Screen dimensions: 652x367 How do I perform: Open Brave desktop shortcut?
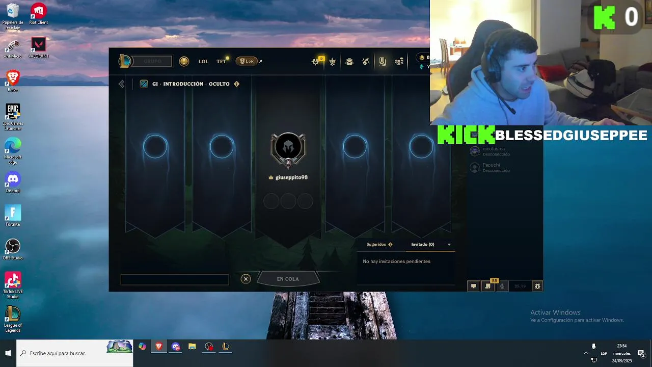click(x=13, y=82)
